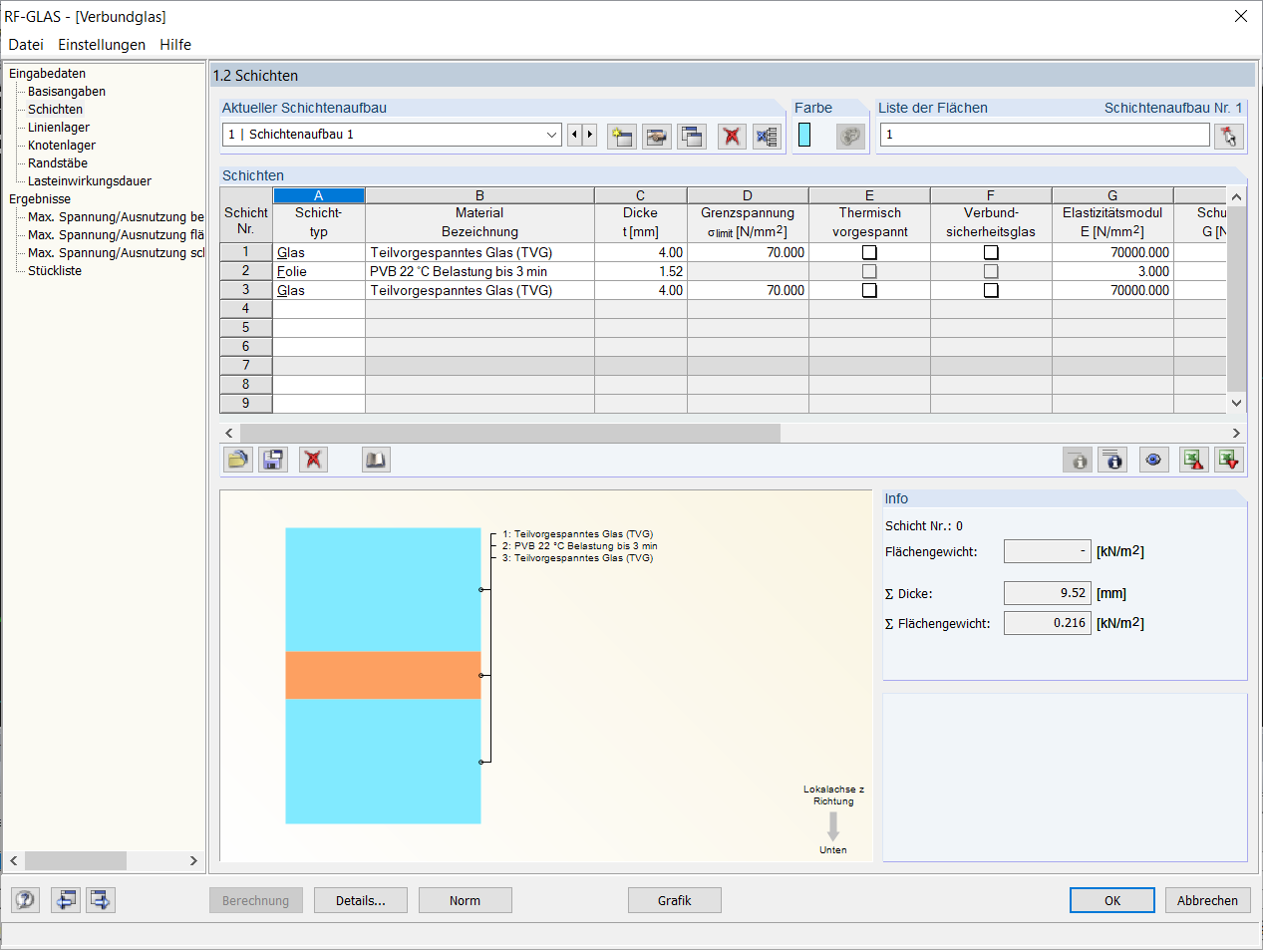Toggle 'Thermisch vorgespannt' checkbox for layer 3
The image size is (1263, 950).
point(869,291)
